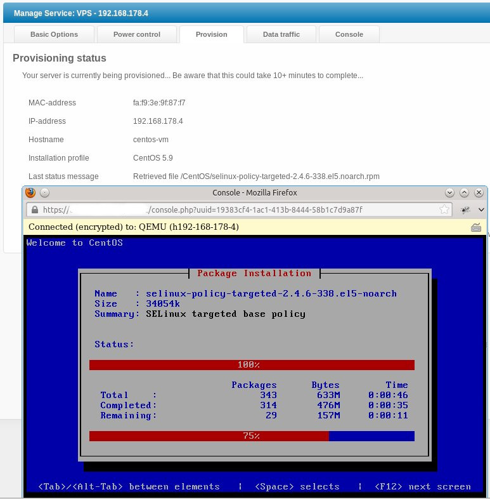Click the MAC-address value fa:f9:3e:9f:87:f7
Image resolution: width=490 pixels, height=499 pixels.
coord(159,103)
